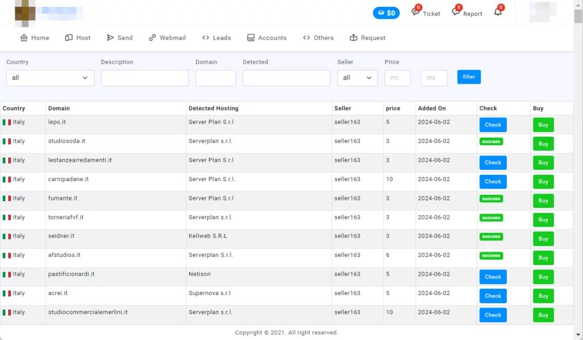
Task: Open the Leads menu
Action: [x=216, y=38]
